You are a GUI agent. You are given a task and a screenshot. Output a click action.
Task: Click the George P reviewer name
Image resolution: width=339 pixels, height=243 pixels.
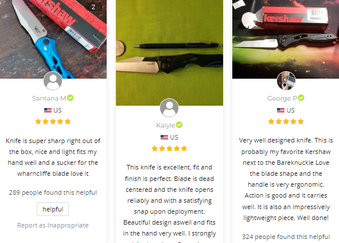point(282,98)
